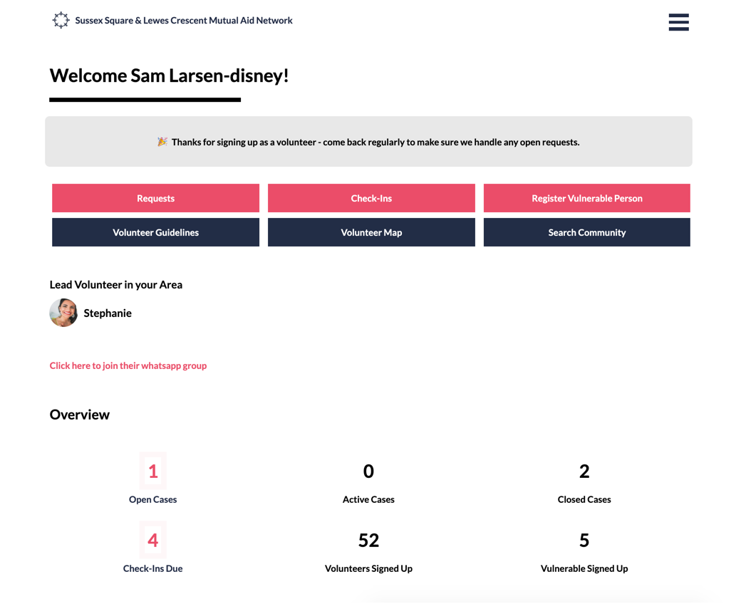Click Register Vulnerable Person button
This screenshot has width=746, height=604.
pos(586,198)
